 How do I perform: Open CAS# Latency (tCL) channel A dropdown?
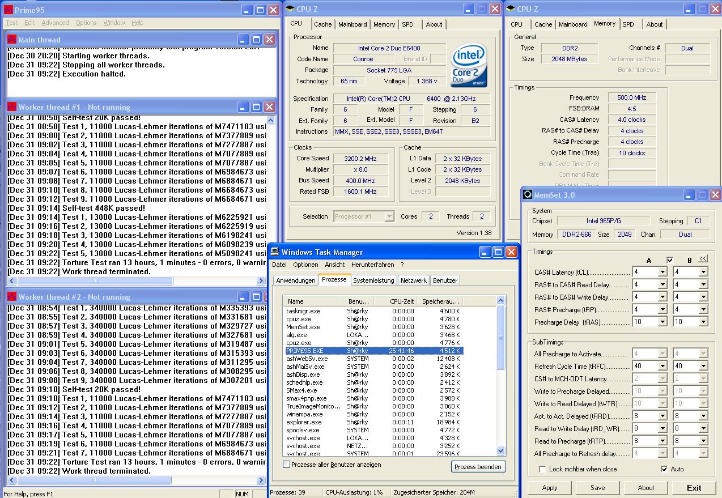(x=662, y=272)
